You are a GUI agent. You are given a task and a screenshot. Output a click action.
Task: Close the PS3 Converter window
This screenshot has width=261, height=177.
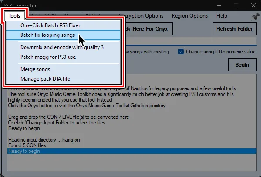pos(254,5)
